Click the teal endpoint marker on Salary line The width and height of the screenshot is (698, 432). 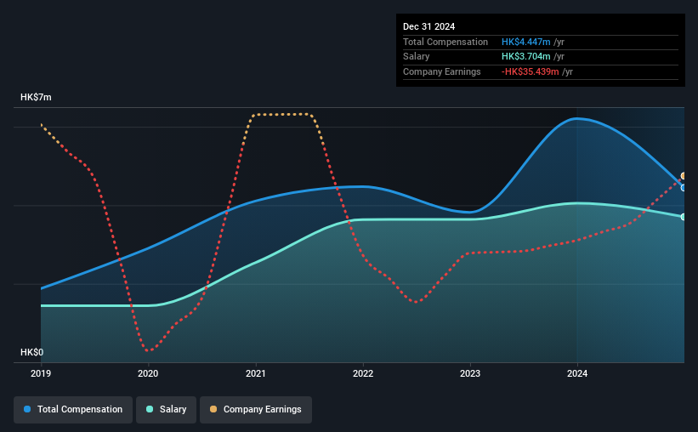[x=684, y=217]
